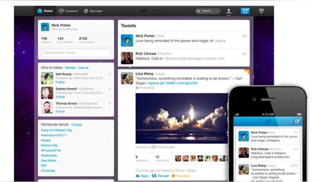Click the blue compose tweet button
Viewport: 322px width, 182px height.
click(245, 11)
